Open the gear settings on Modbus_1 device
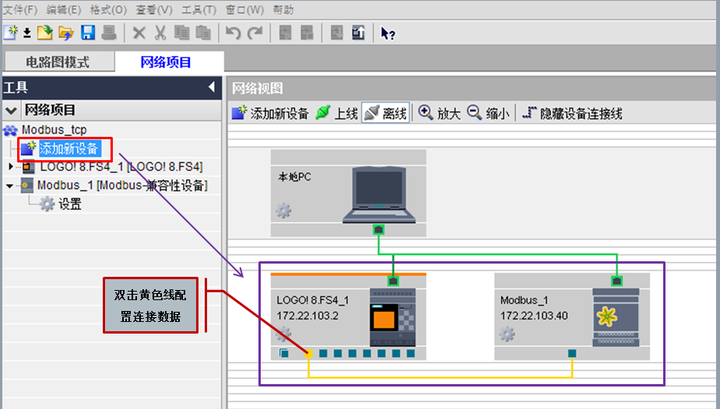Screen dimensions: 720x409 [x=507, y=334]
